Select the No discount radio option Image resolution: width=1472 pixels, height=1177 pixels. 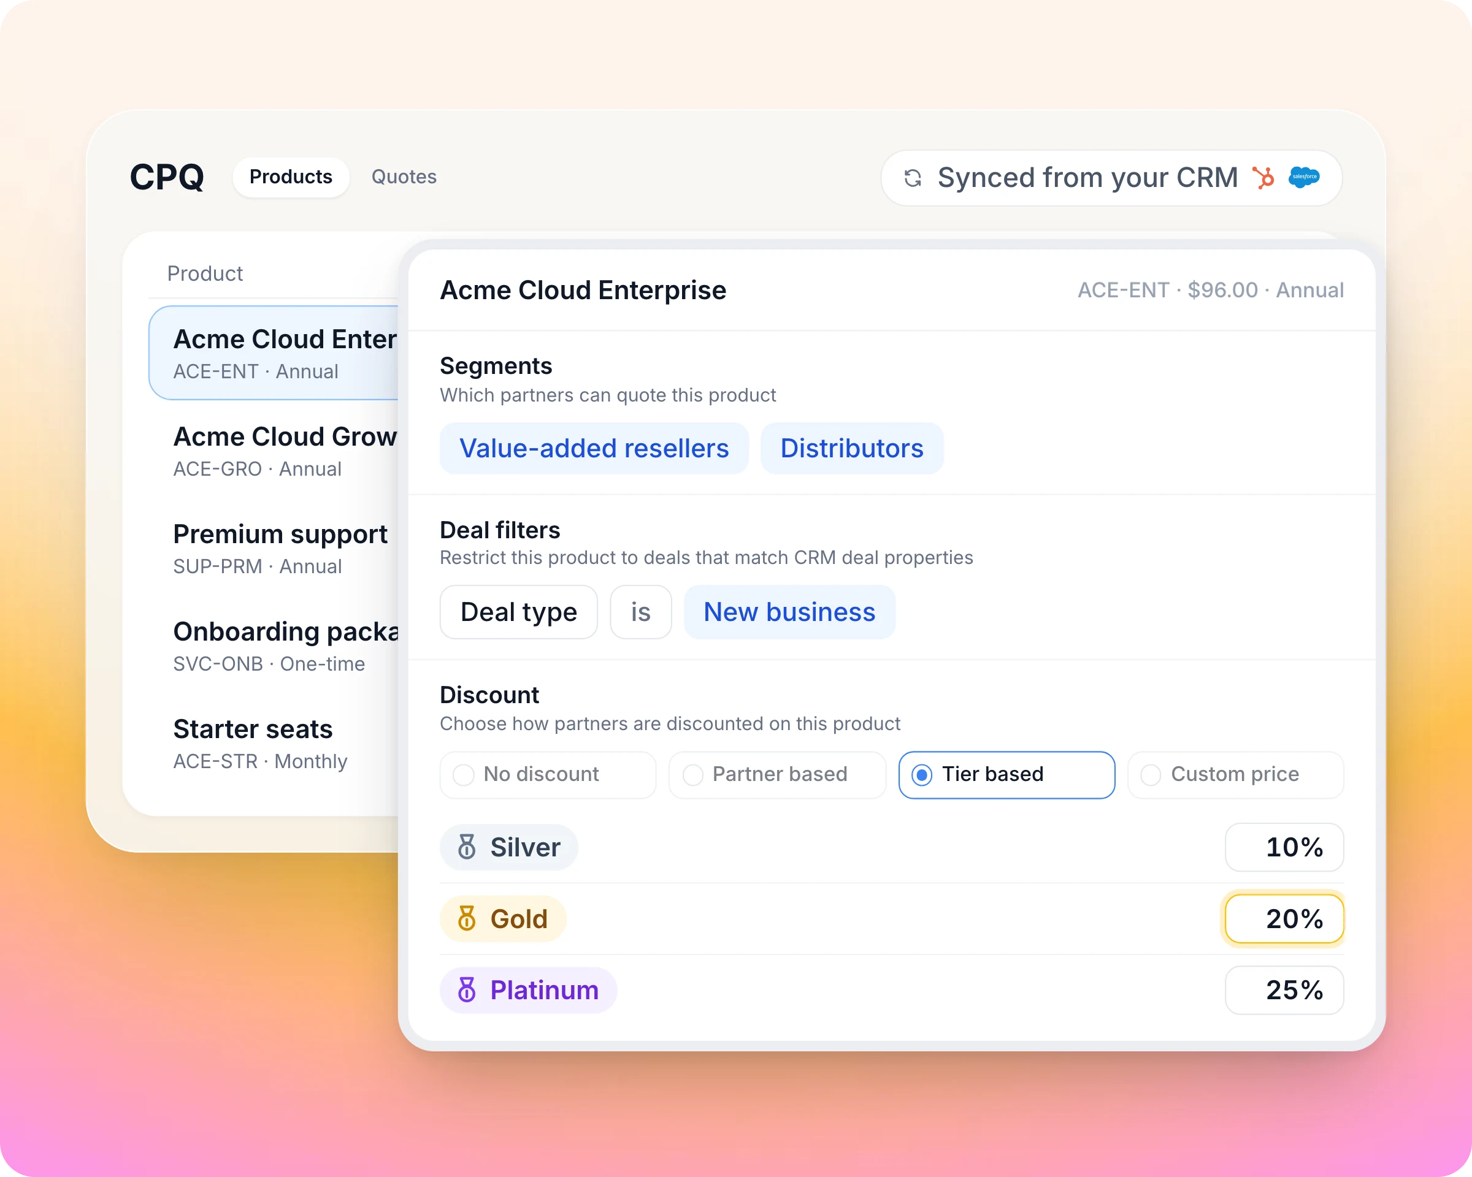pyautogui.click(x=548, y=774)
